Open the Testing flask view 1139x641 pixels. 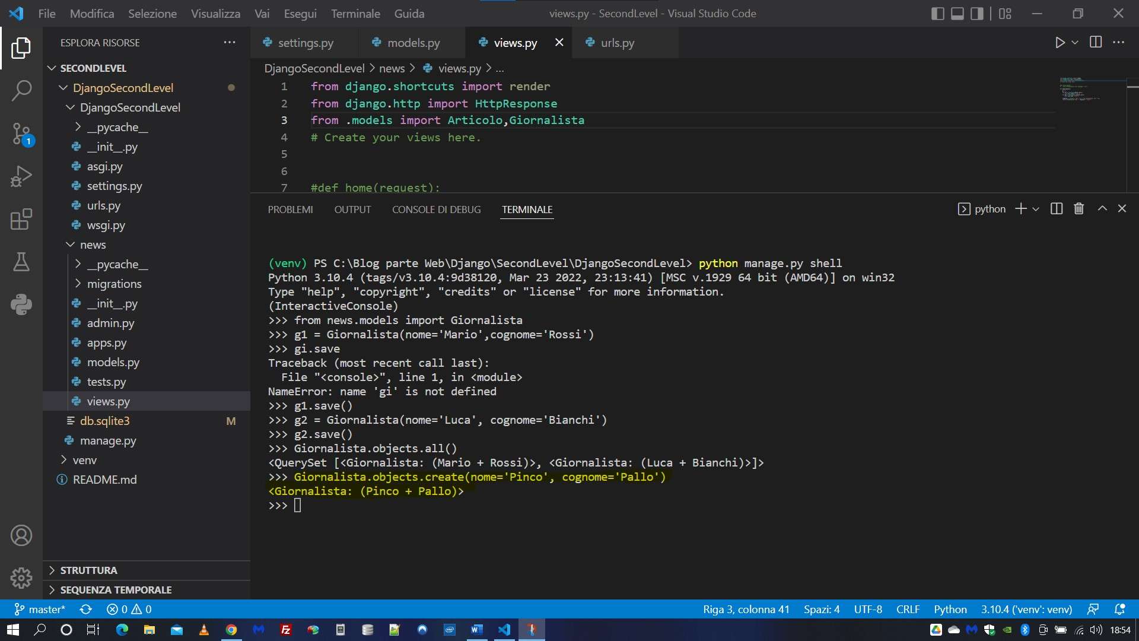point(21,262)
